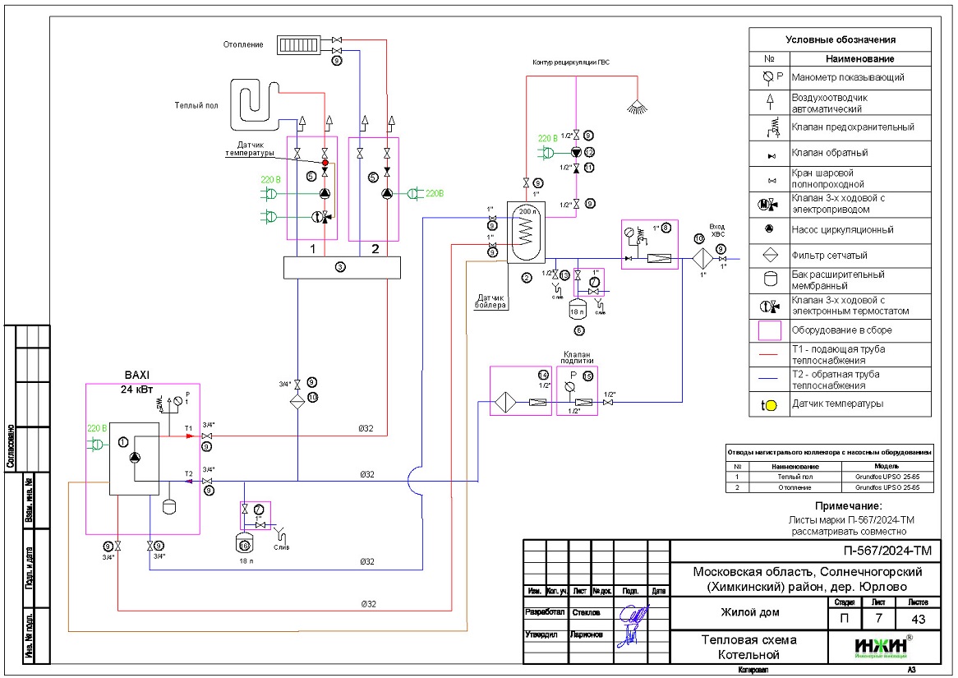This screenshot has height=678, width=958.
Task: Select the Тепловая схема Котельной title
Action: coord(747,647)
